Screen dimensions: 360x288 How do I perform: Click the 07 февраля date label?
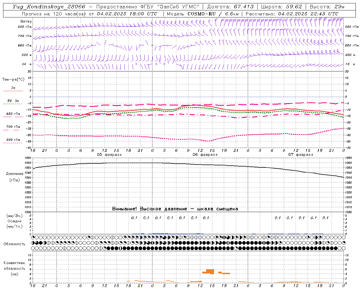[301, 155]
